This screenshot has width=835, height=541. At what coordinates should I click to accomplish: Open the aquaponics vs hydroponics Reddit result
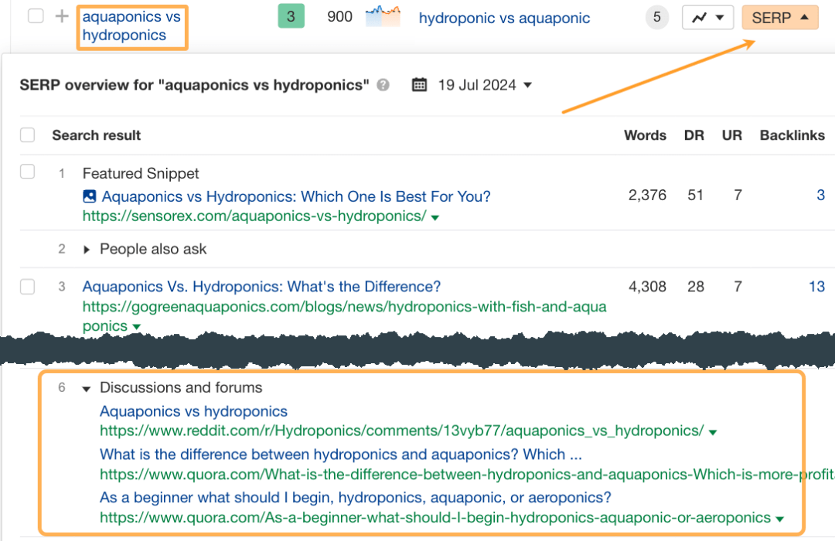(193, 411)
